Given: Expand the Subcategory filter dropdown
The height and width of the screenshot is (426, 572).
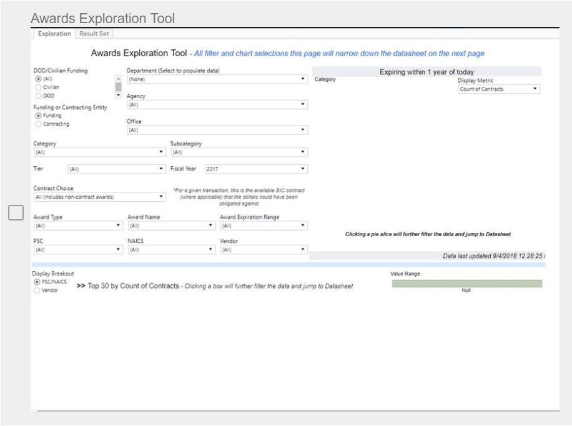Looking at the screenshot, I should (239, 152).
